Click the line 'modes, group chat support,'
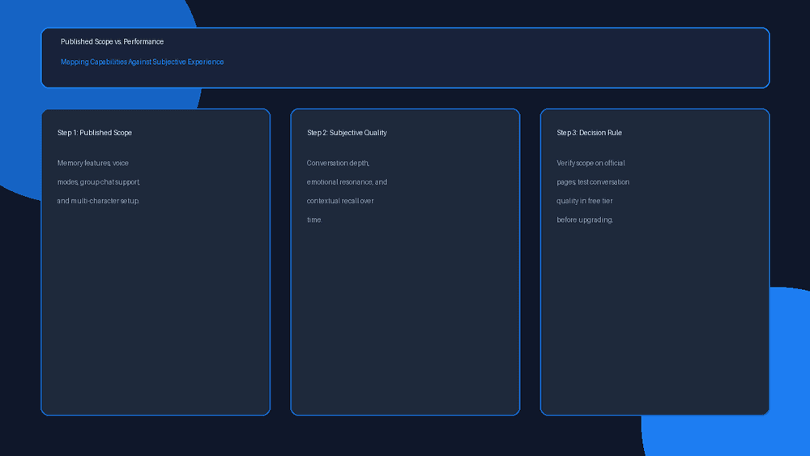810x456 pixels. tap(99, 182)
